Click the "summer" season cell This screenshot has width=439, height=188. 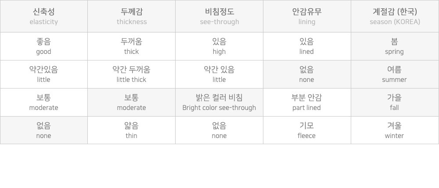[395, 74]
